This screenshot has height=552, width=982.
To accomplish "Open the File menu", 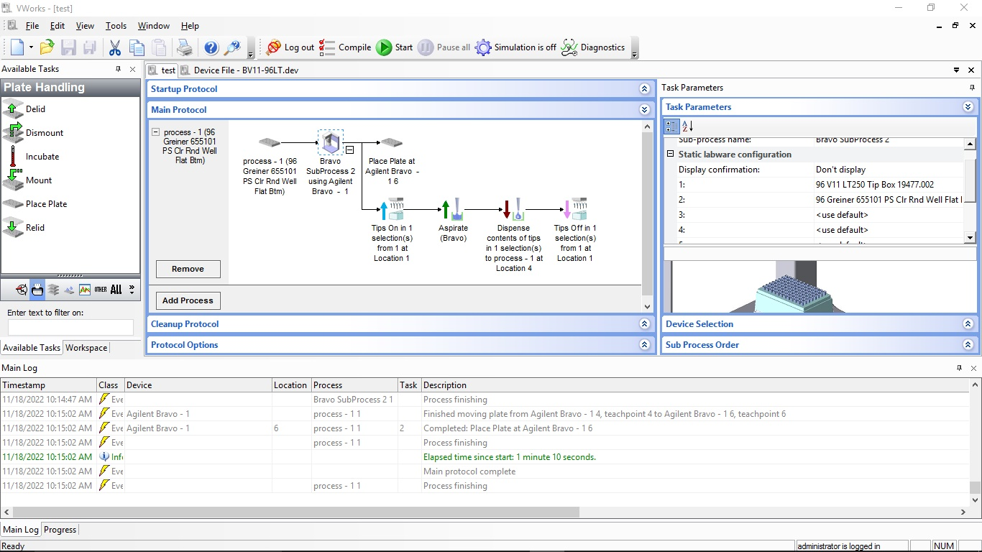I will coord(32,26).
